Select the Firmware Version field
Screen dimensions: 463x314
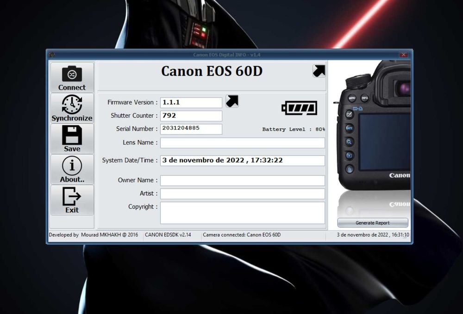tap(191, 102)
